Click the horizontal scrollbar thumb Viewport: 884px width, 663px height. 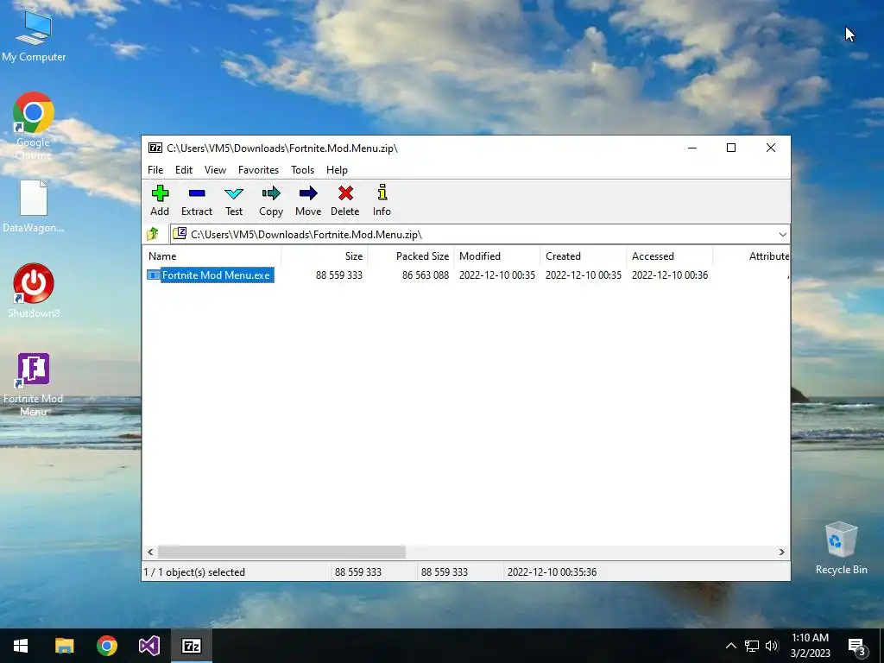(281, 552)
